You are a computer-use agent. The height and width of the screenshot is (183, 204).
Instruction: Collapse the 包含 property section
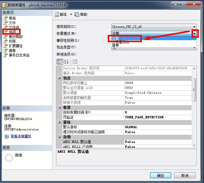pos(60,78)
